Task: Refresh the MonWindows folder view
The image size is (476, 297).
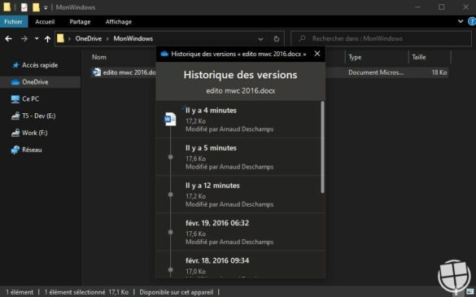Action: (277, 39)
